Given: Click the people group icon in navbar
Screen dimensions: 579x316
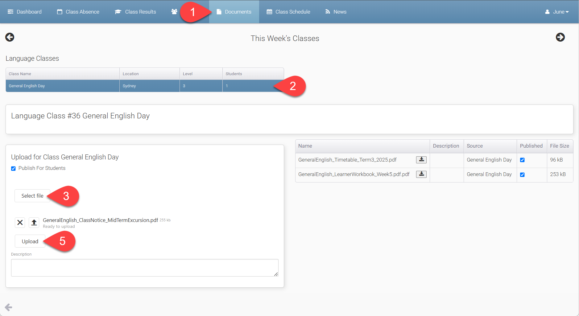Looking at the screenshot, I should coord(174,12).
